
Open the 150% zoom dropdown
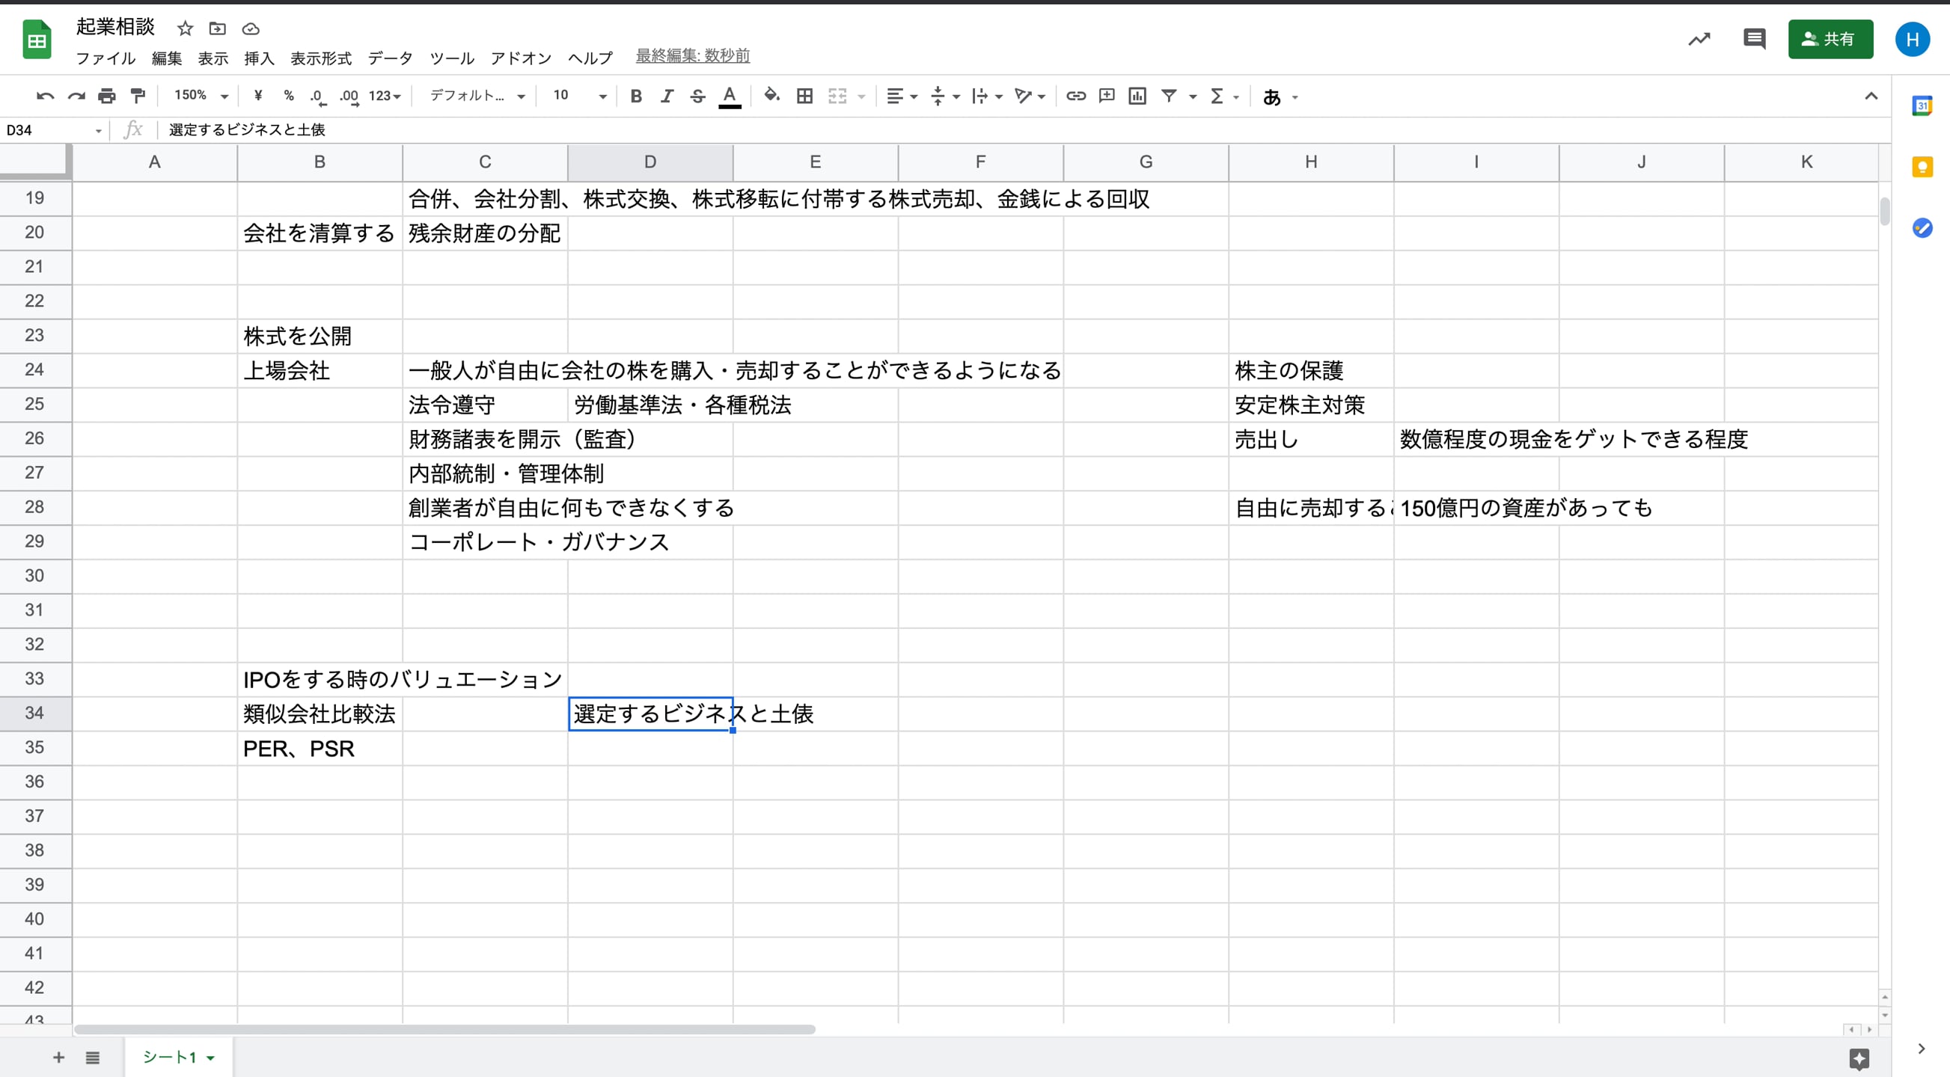201,96
